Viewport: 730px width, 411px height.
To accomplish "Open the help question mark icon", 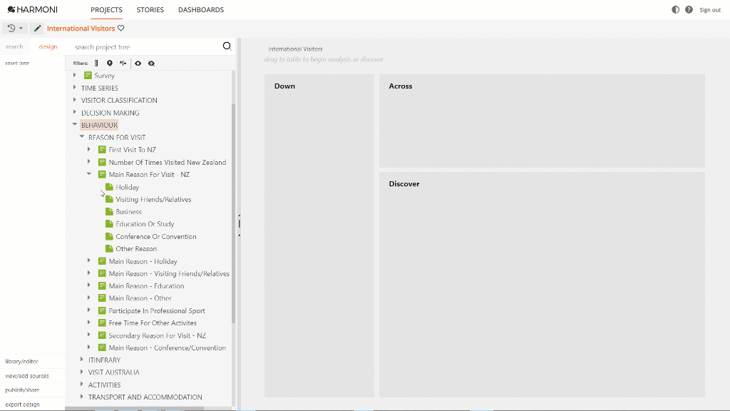I will 689,10.
